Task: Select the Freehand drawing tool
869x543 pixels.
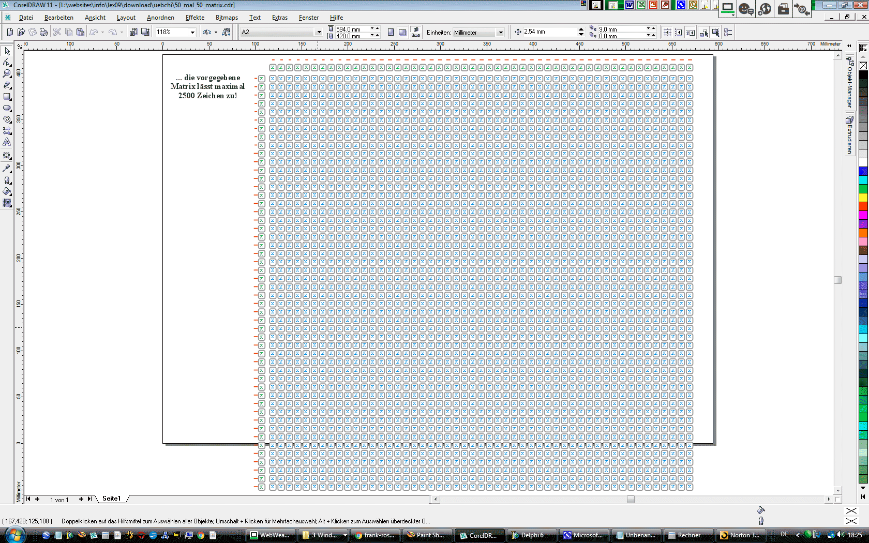Action: (7, 85)
